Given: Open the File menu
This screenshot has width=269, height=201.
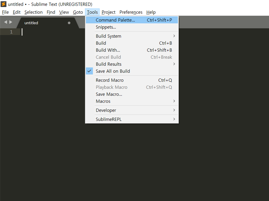Looking at the screenshot, I should point(5,12).
